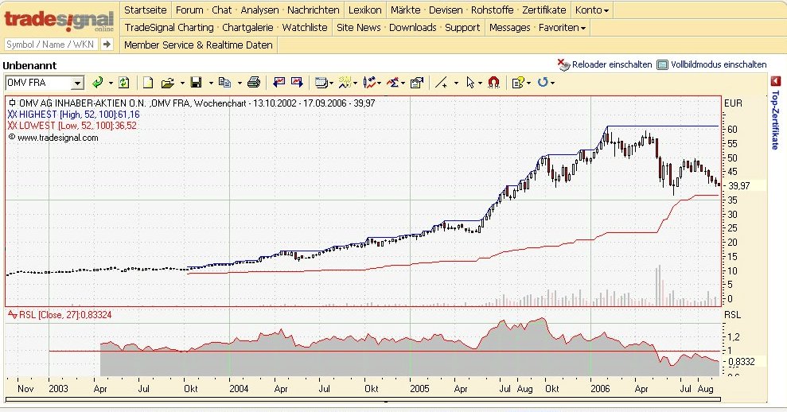Click the vertical Top-Zertifikate sidebar label

(x=775, y=120)
